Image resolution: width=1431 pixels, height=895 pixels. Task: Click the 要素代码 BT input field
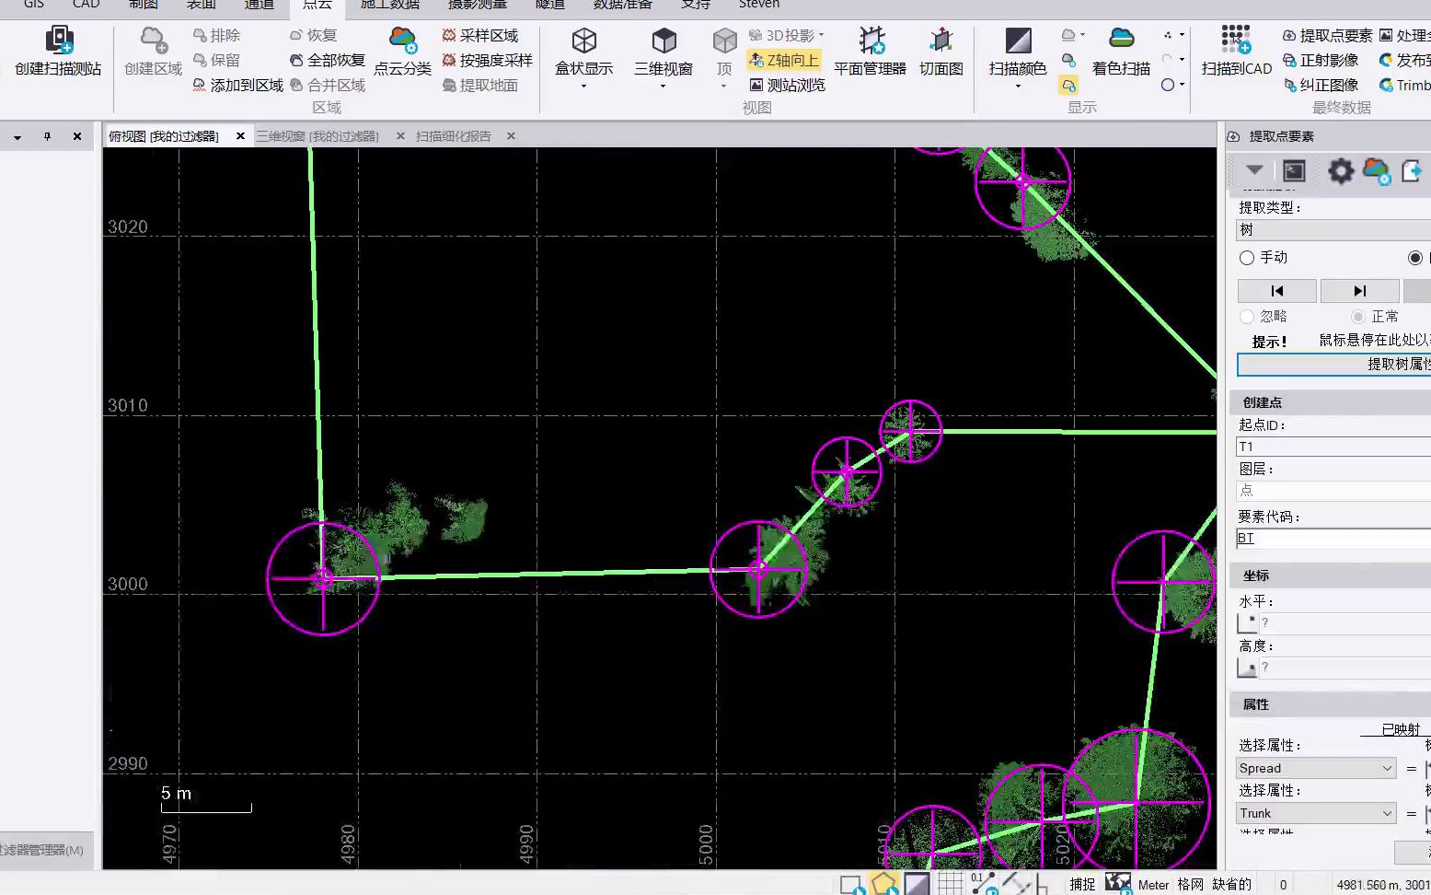point(1333,539)
